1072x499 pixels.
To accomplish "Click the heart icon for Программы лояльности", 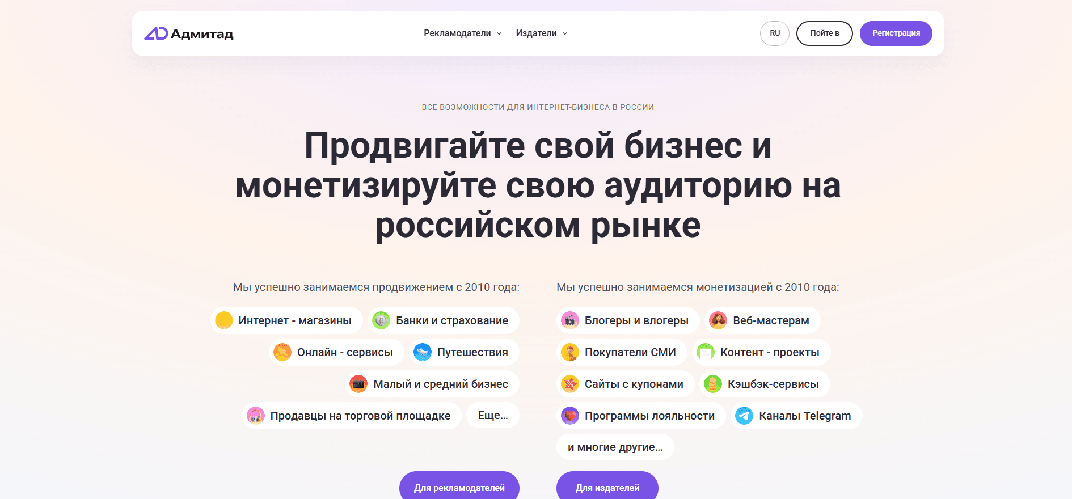I will [x=570, y=416].
